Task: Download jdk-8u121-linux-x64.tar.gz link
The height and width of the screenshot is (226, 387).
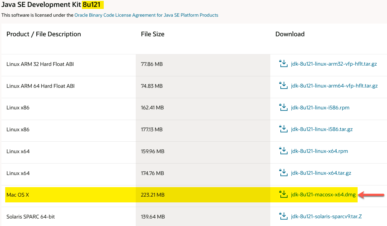Action: (x=321, y=173)
